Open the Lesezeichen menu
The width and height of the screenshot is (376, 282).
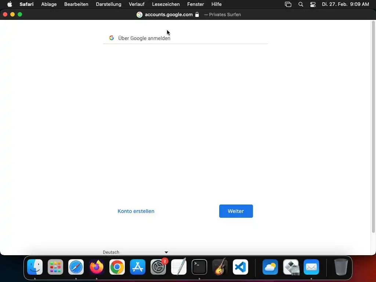tap(166, 4)
